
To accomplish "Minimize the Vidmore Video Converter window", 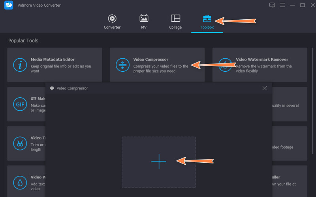I will [292, 5].
